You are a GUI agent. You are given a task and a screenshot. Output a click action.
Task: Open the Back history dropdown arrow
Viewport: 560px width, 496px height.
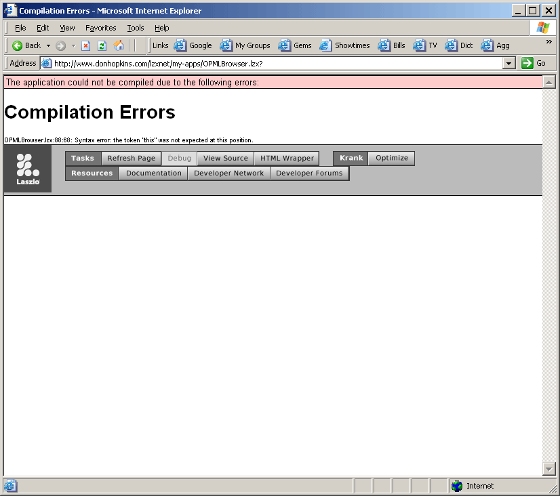(x=48, y=45)
